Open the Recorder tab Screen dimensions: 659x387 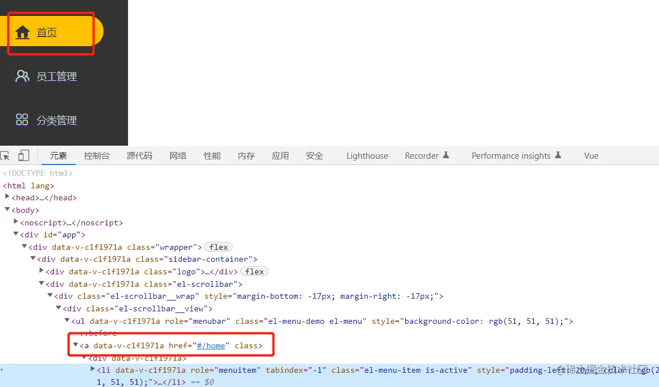(x=422, y=156)
